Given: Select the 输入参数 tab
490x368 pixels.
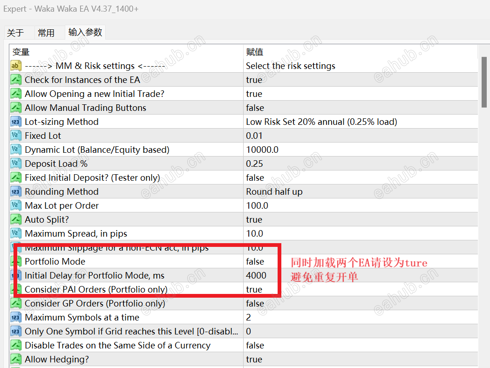Looking at the screenshot, I should [85, 32].
